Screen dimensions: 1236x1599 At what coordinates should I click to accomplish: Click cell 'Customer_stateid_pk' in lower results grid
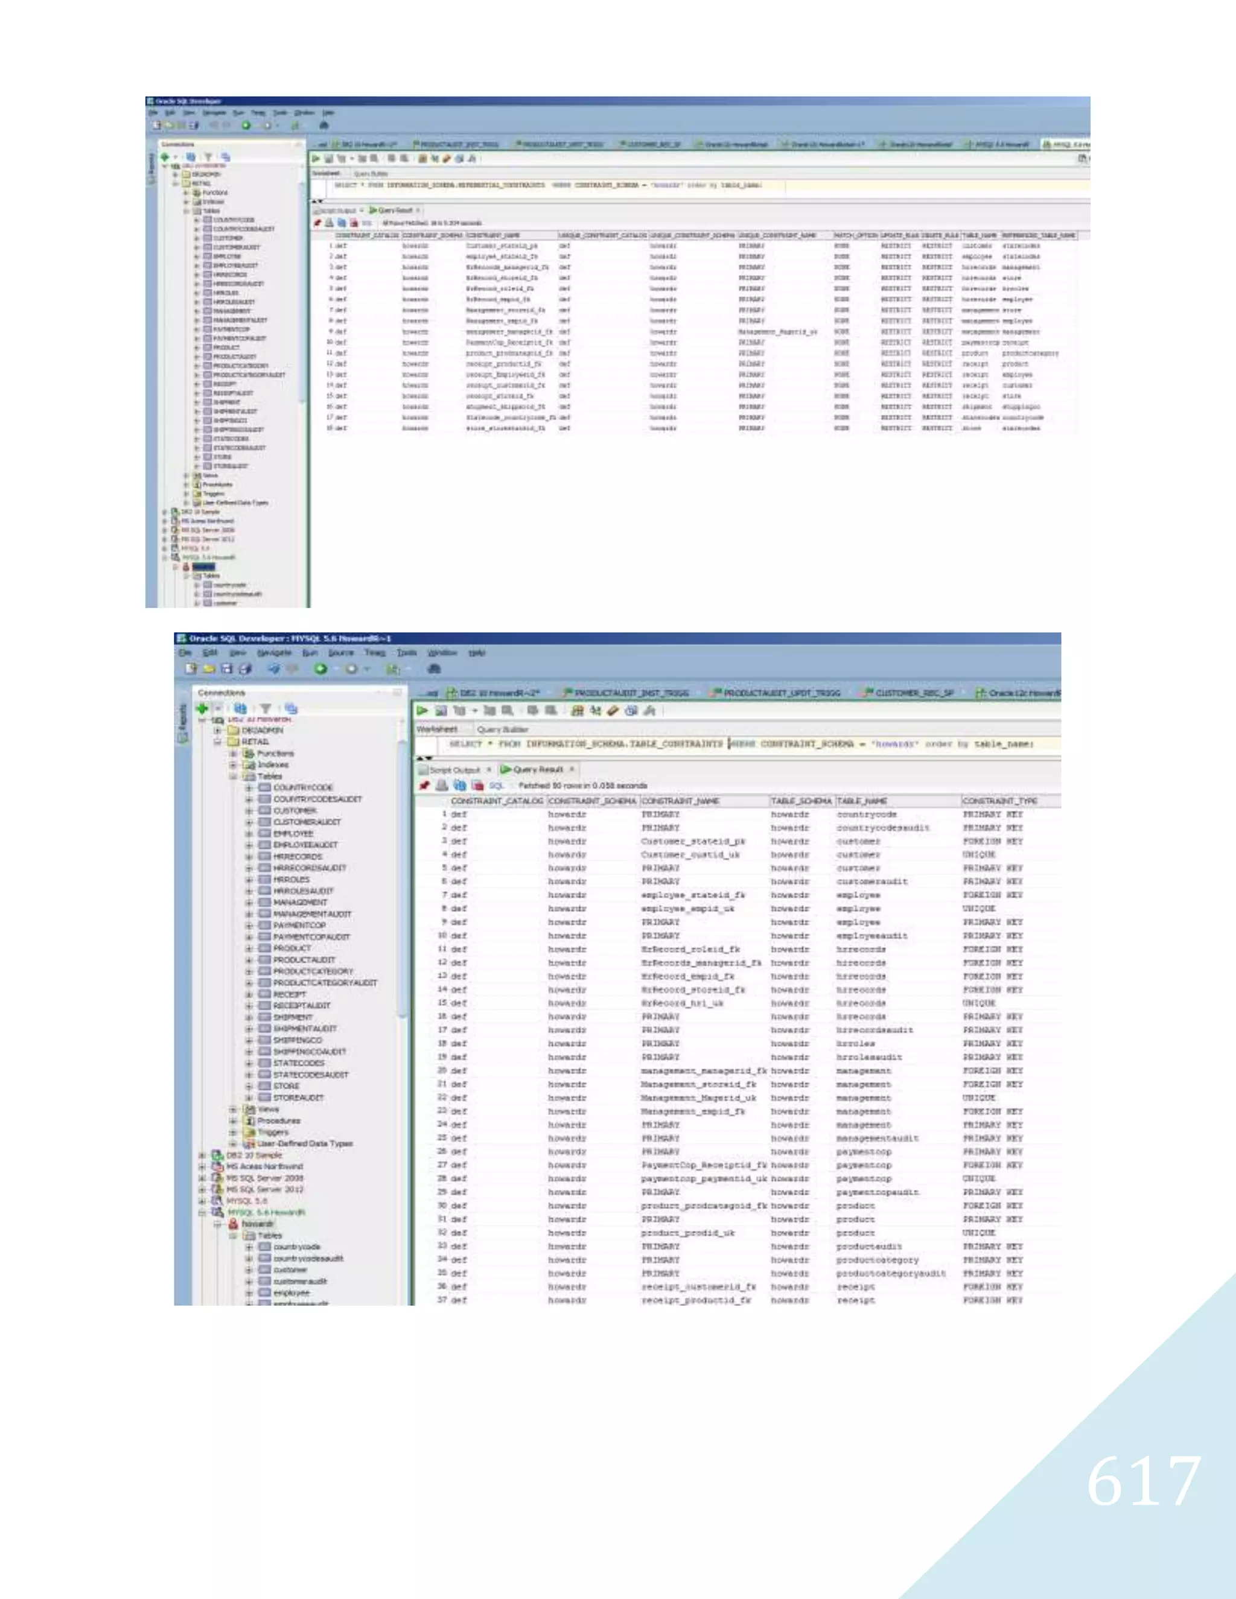coord(693,841)
